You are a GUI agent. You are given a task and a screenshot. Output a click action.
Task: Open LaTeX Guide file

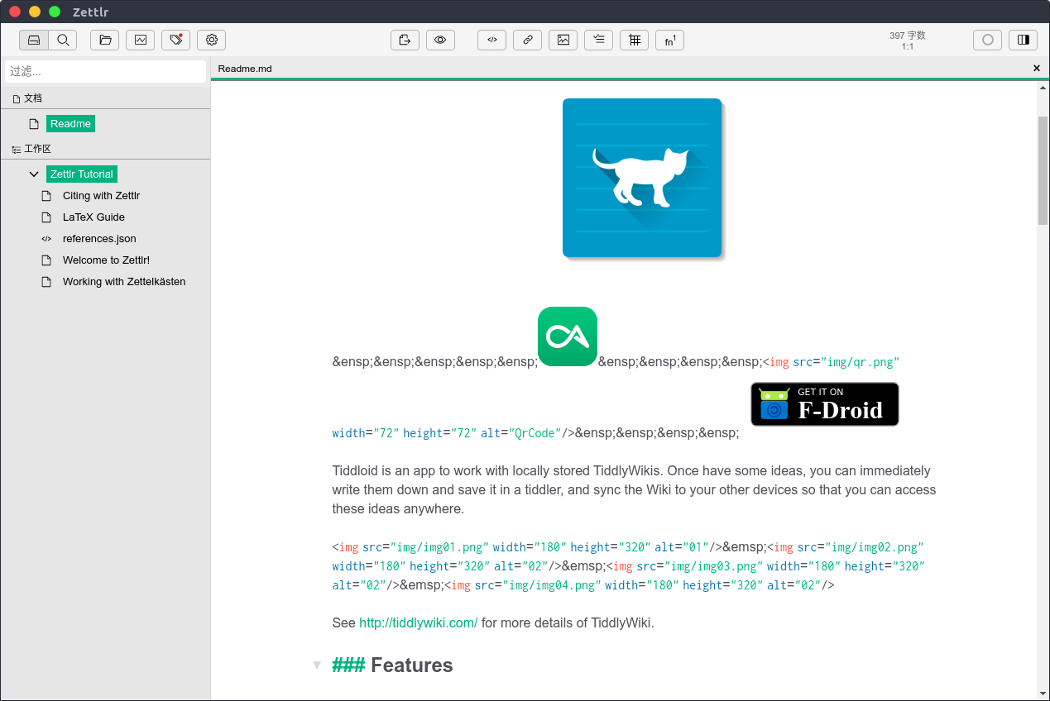[x=93, y=217]
